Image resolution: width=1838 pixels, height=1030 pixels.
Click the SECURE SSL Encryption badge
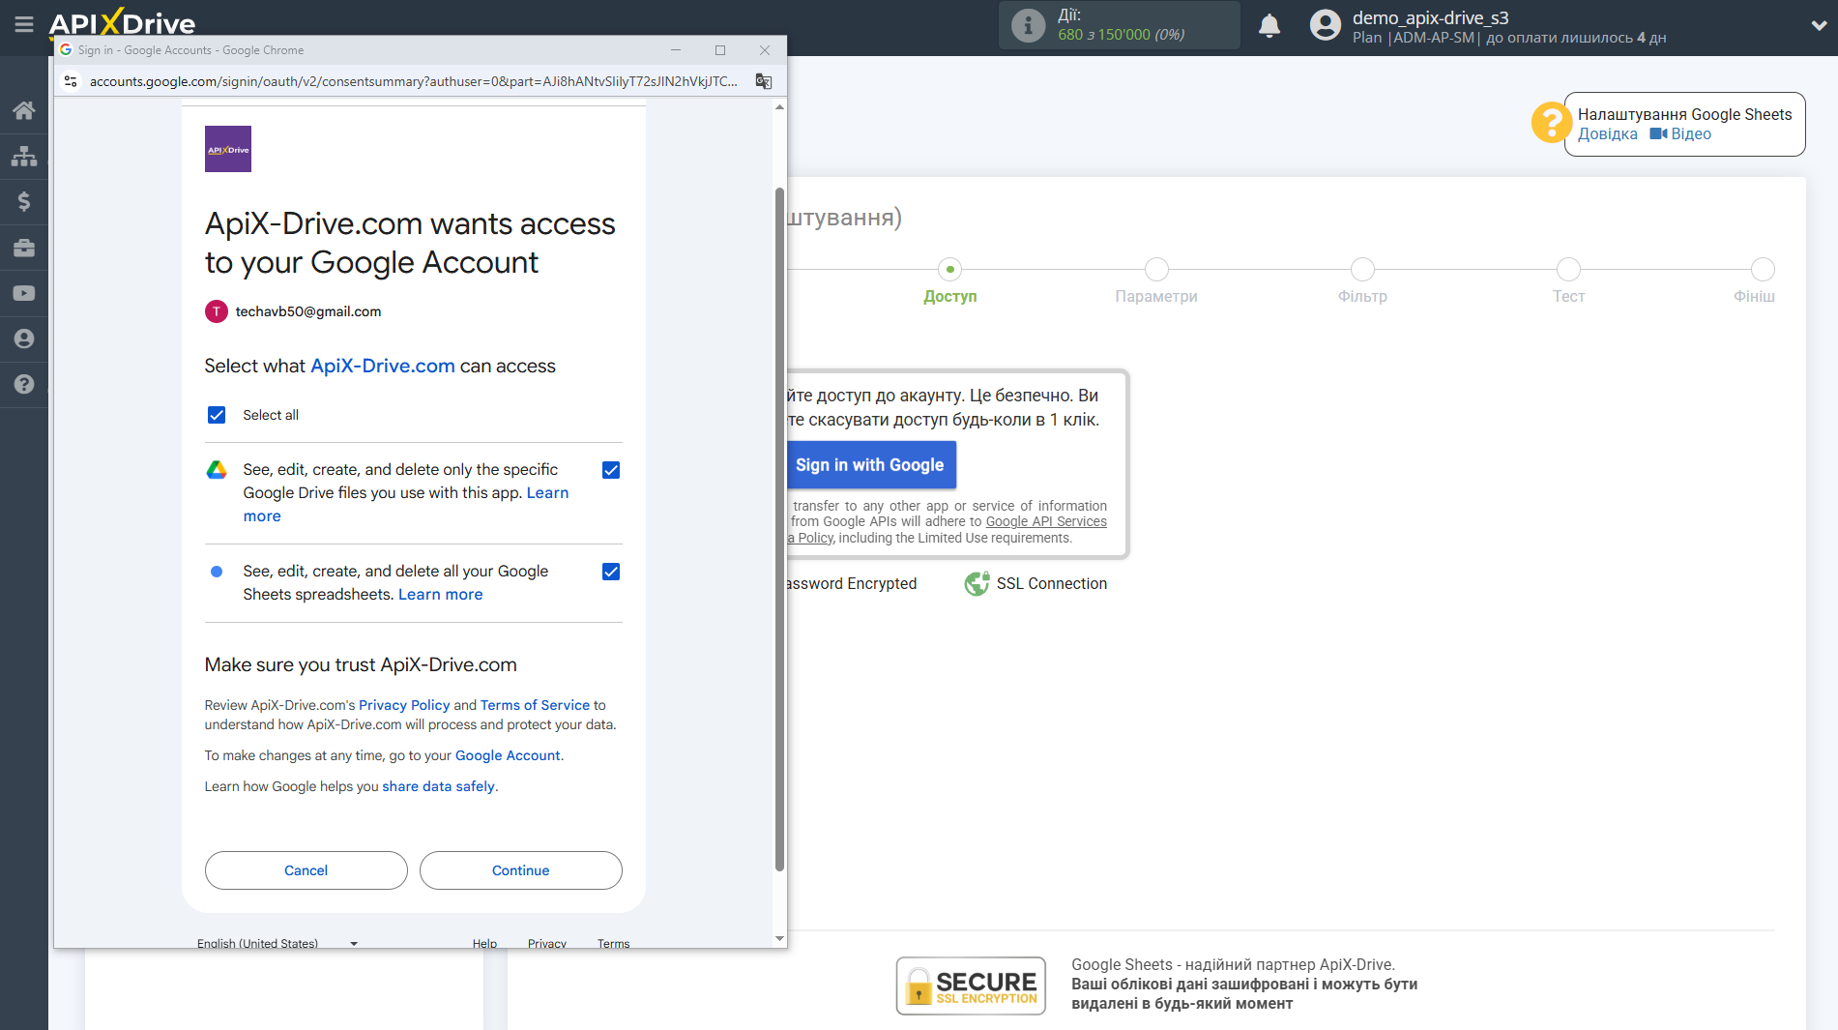971,986
